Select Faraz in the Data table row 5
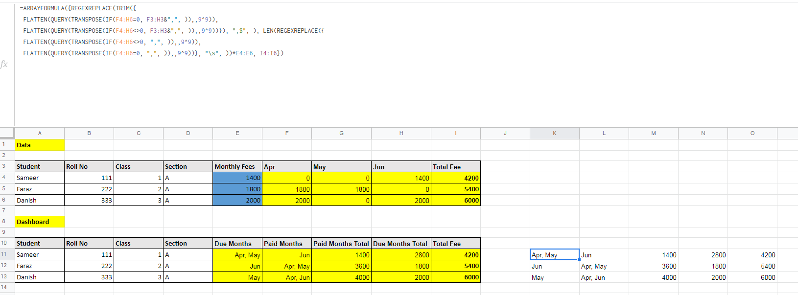This screenshot has width=798, height=295. click(x=40, y=189)
